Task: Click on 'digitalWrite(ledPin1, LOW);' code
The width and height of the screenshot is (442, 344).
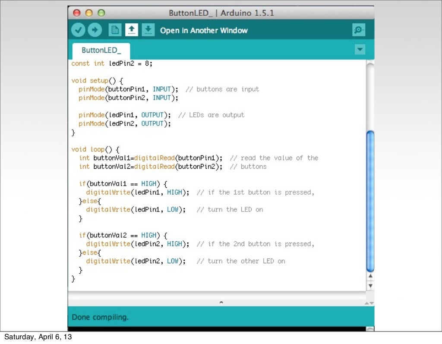Action: 136,209
